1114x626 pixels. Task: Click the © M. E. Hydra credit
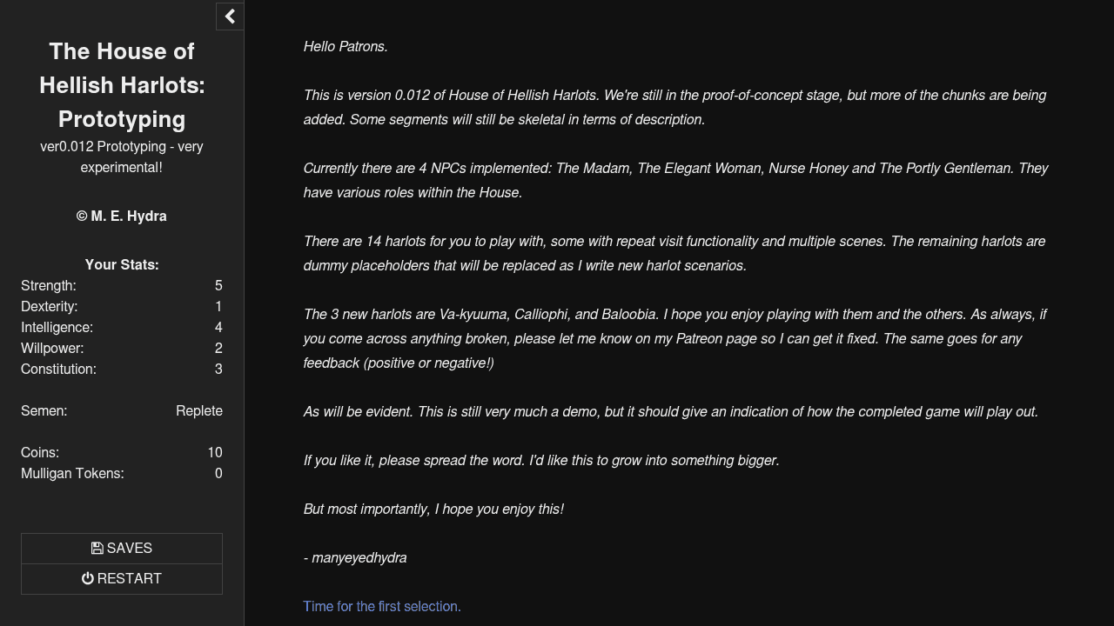(x=122, y=216)
